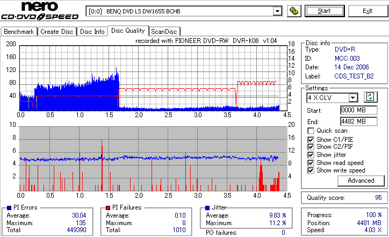Click PI Errors maximum 135

pyautogui.click(x=81, y=223)
